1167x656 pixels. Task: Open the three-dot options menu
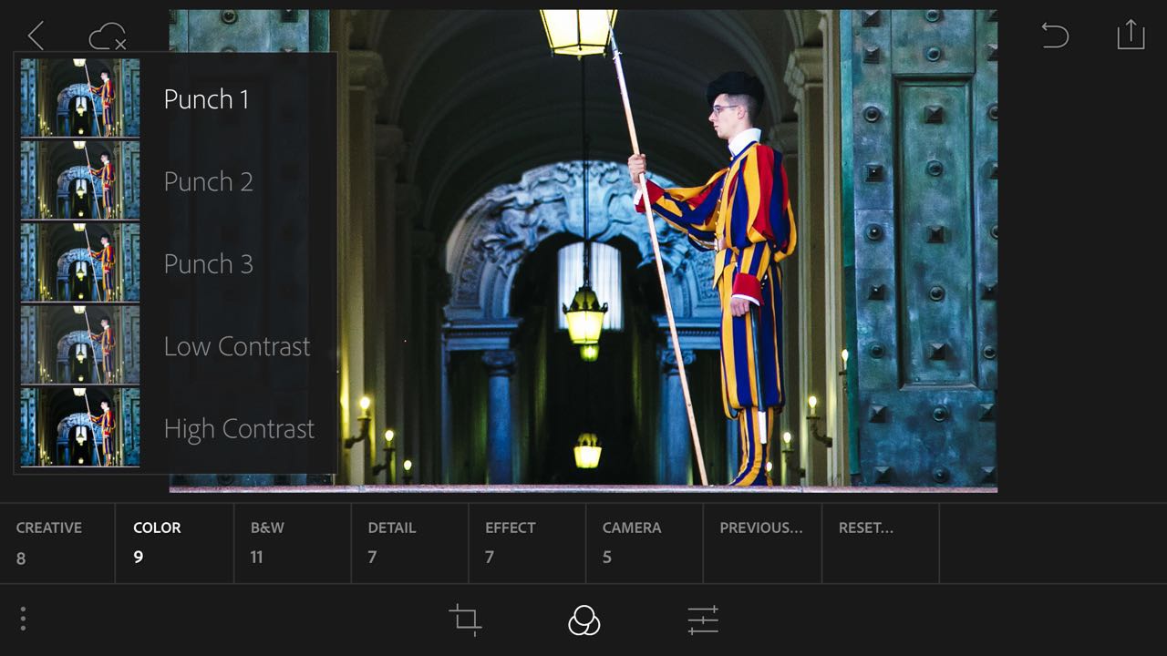click(23, 620)
